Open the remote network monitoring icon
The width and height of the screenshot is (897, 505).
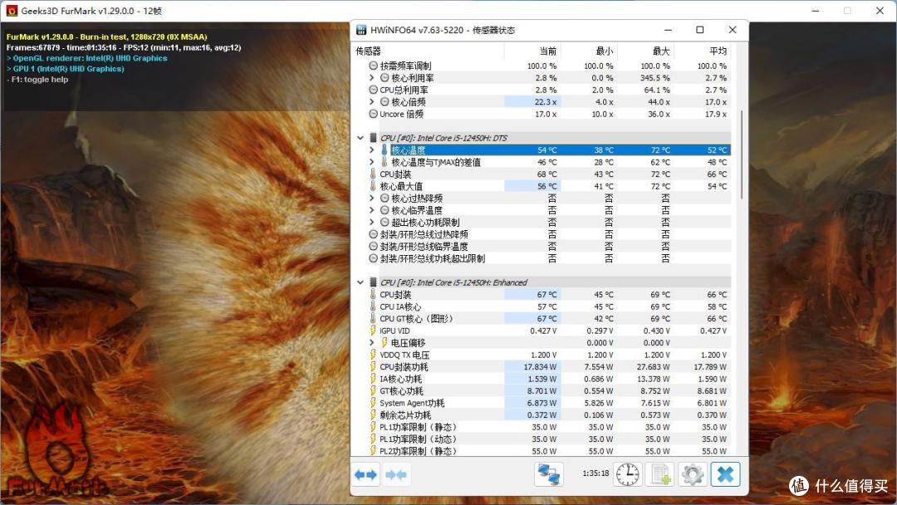tap(549, 474)
